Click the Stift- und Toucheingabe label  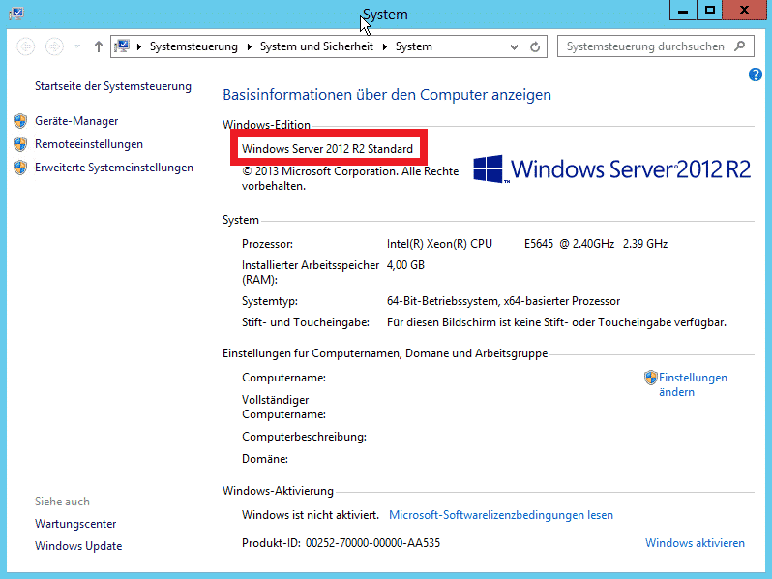click(x=306, y=322)
